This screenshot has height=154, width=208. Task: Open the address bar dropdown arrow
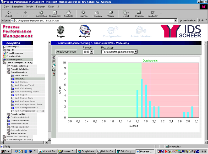pos(176,21)
